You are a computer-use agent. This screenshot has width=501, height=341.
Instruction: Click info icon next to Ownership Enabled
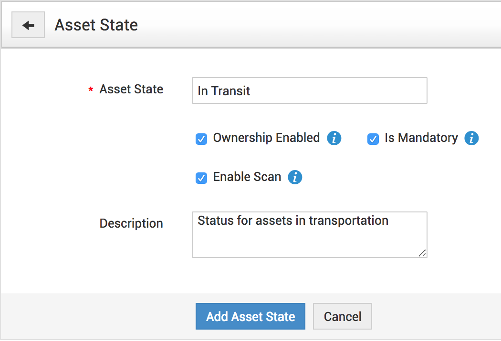[x=334, y=139]
